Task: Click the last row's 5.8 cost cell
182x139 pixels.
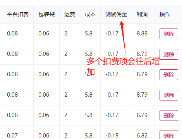Action: (x=89, y=136)
